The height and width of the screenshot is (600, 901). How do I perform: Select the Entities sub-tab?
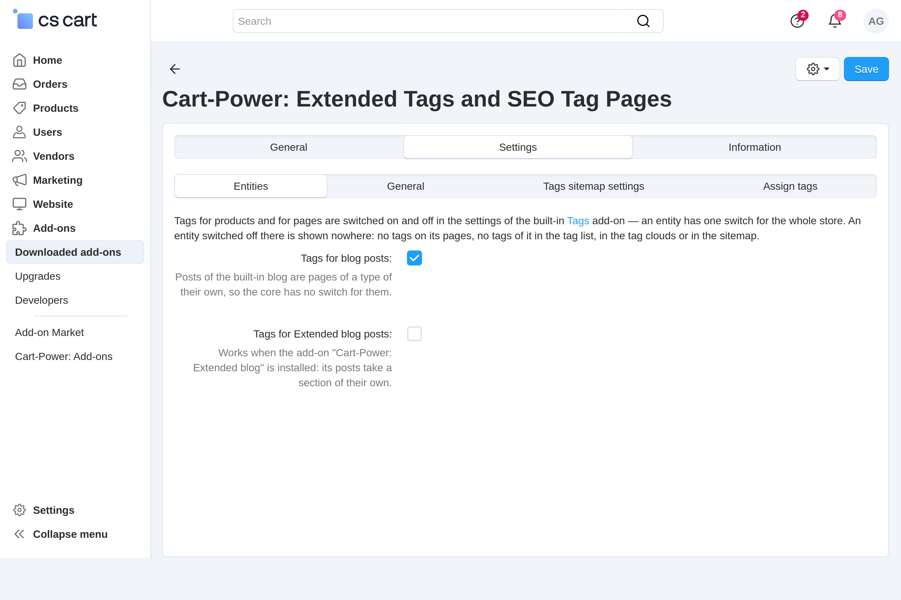[x=251, y=186]
